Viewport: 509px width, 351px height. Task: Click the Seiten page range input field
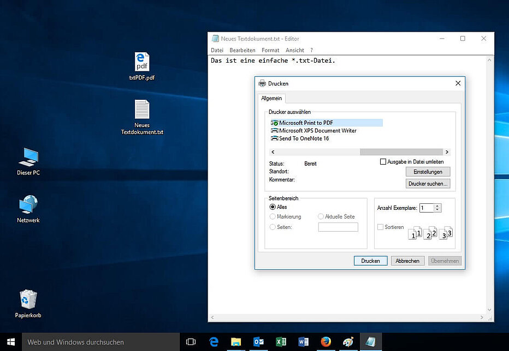[x=338, y=227]
